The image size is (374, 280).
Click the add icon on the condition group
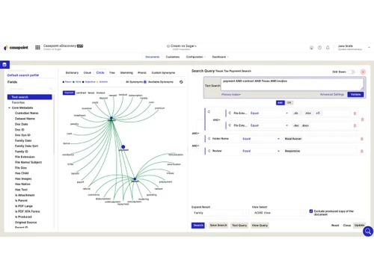pyautogui.click(x=209, y=112)
